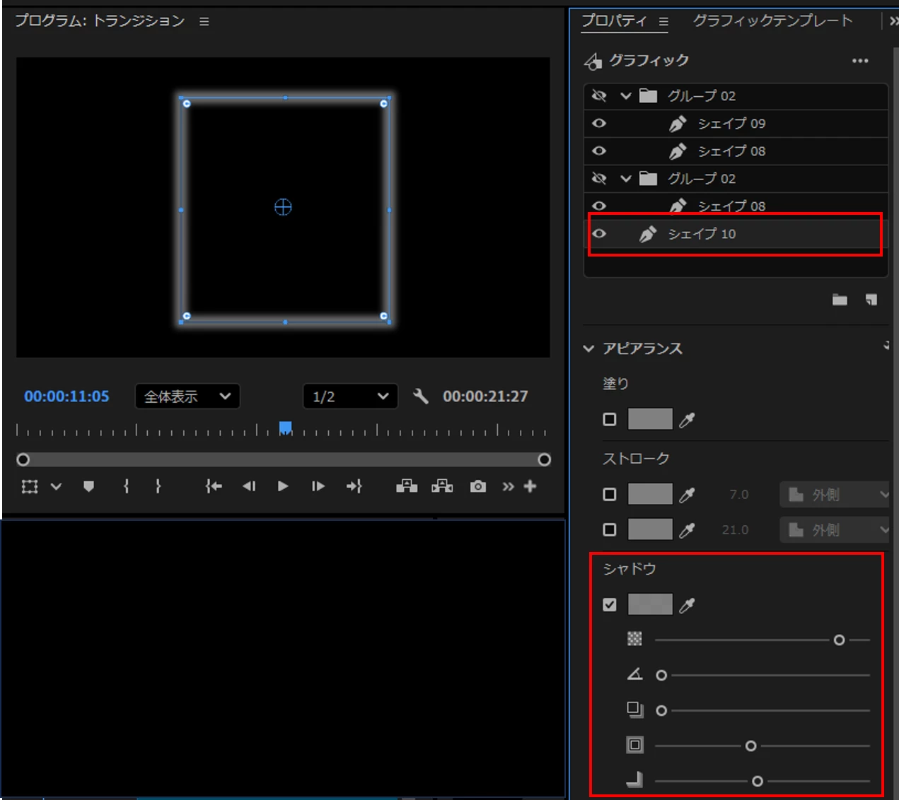
Task: Click the blue playhead on time ruler
Action: (x=285, y=428)
